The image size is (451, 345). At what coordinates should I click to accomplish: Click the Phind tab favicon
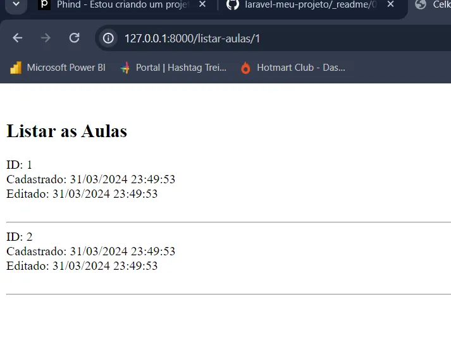tap(44, 5)
